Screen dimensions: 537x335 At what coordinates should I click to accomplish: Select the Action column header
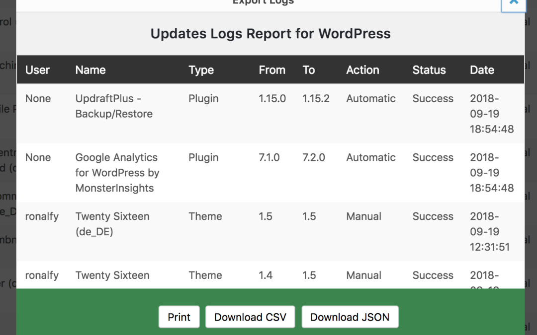point(362,70)
